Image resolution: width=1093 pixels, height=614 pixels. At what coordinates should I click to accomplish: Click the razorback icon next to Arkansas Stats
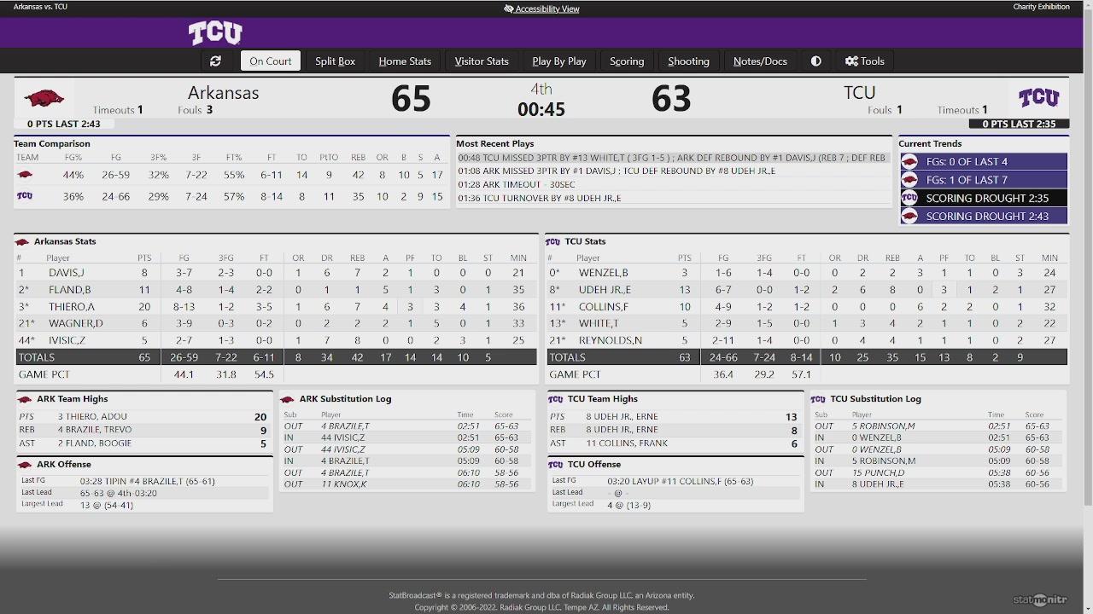pyautogui.click(x=22, y=242)
